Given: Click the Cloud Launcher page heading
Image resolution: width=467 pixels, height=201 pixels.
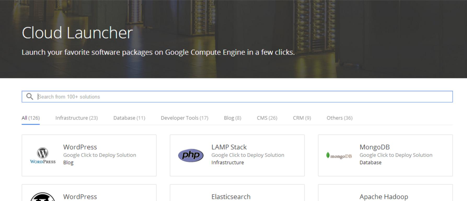Looking at the screenshot, I should [x=77, y=33].
